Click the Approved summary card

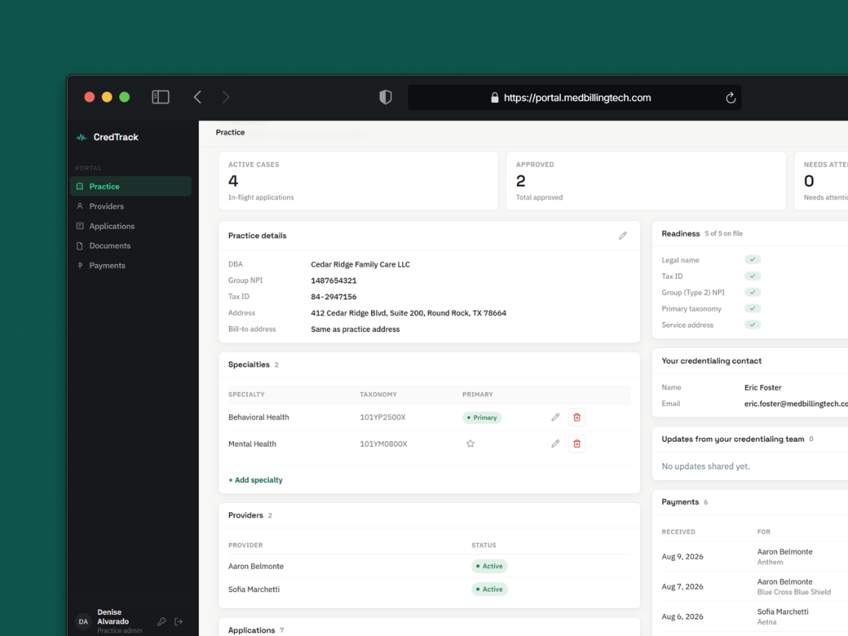[646, 180]
